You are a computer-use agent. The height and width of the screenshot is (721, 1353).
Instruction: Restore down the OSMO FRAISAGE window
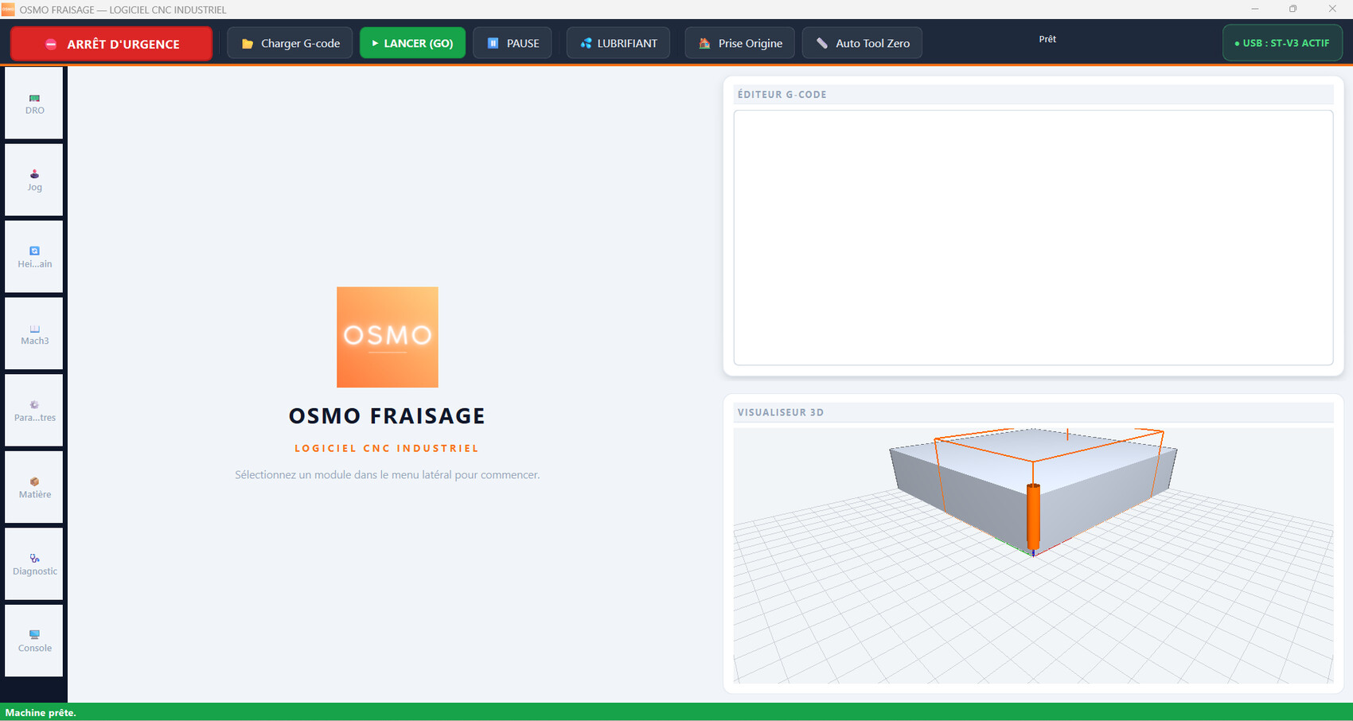pyautogui.click(x=1293, y=9)
